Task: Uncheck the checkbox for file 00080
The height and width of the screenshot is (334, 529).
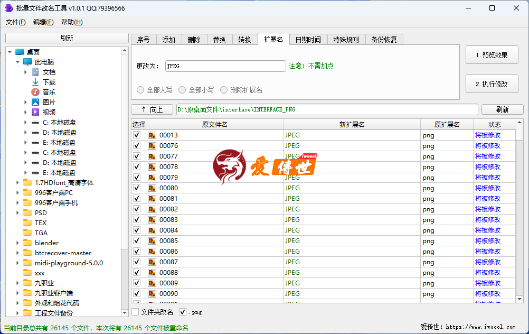Action: 137,188
